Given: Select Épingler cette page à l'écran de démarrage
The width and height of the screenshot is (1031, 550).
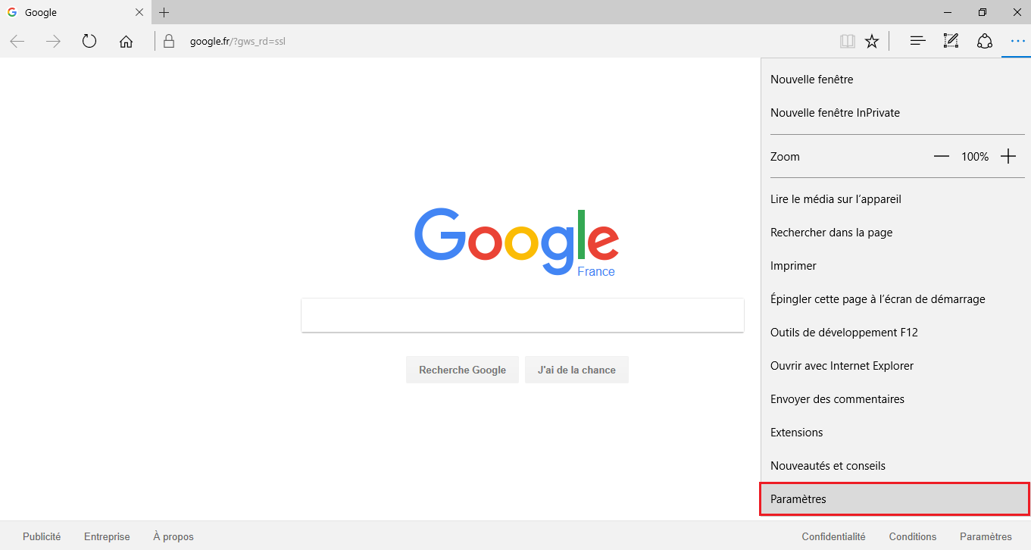Looking at the screenshot, I should tap(895, 299).
